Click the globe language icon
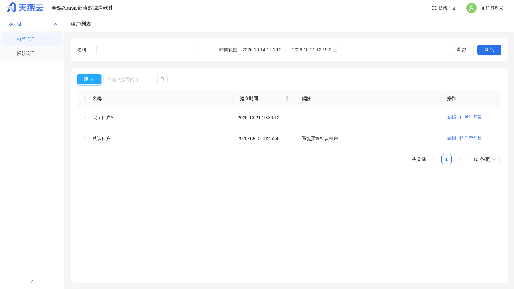The width and height of the screenshot is (514, 289). 434,8
